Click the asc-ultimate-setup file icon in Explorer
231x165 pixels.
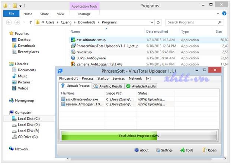pos(73,40)
